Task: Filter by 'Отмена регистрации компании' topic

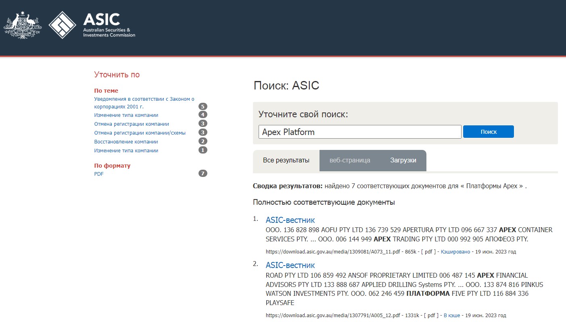Action: pos(132,124)
